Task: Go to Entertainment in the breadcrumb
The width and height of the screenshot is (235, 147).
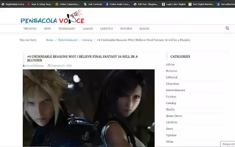Action: tap(68, 40)
